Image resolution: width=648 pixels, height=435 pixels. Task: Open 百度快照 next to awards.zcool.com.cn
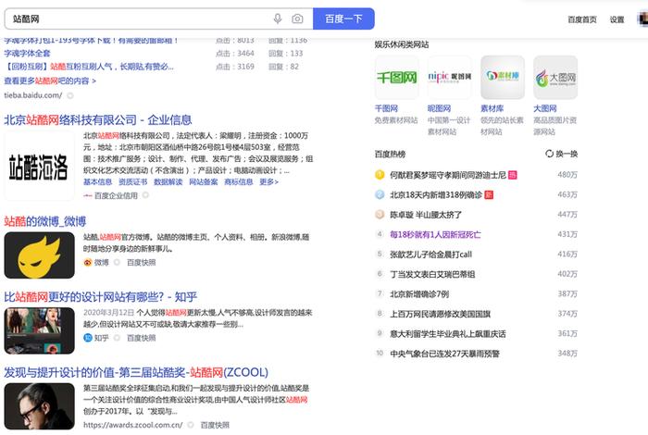(x=215, y=425)
